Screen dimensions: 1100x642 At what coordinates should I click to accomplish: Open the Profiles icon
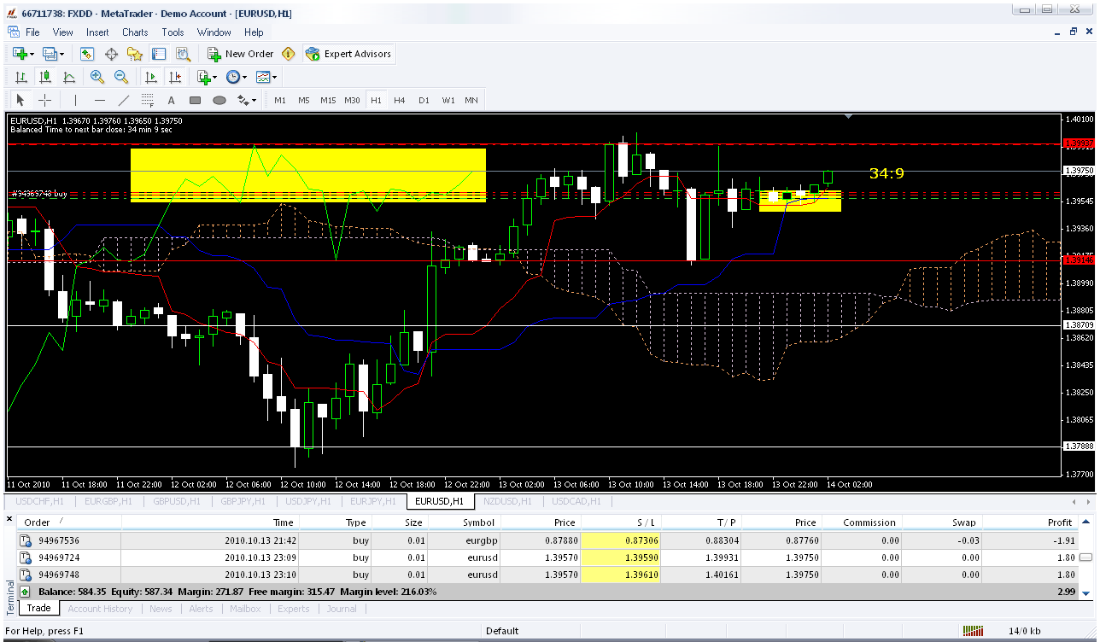click(50, 54)
